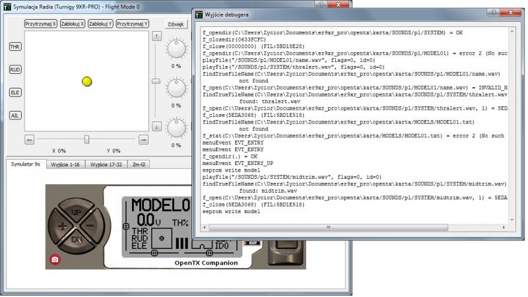
Task: Click the left arrow horizontal trim button
Action: pos(30,139)
